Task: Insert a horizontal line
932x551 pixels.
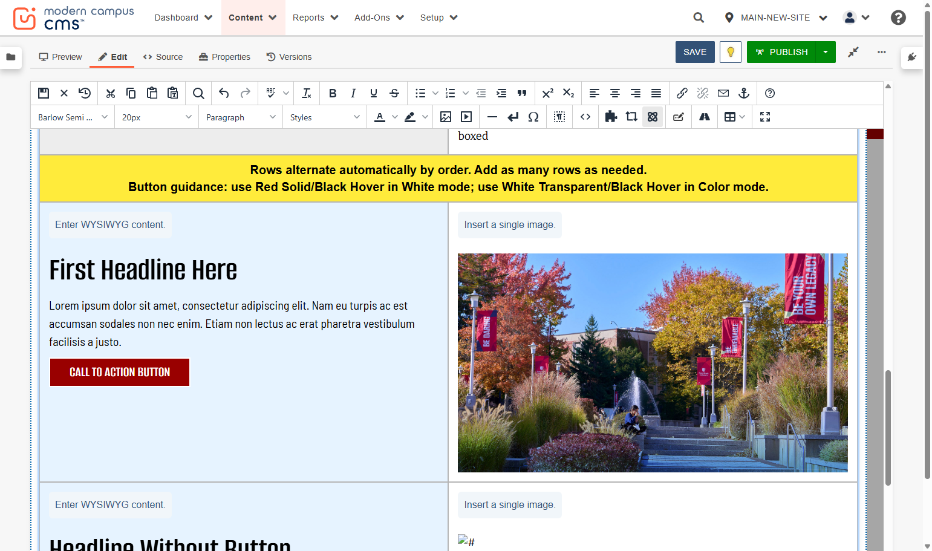Action: pyautogui.click(x=492, y=117)
